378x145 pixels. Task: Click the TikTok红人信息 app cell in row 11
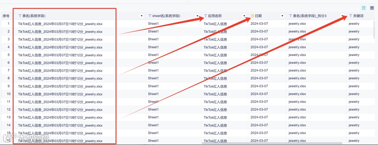(215, 102)
